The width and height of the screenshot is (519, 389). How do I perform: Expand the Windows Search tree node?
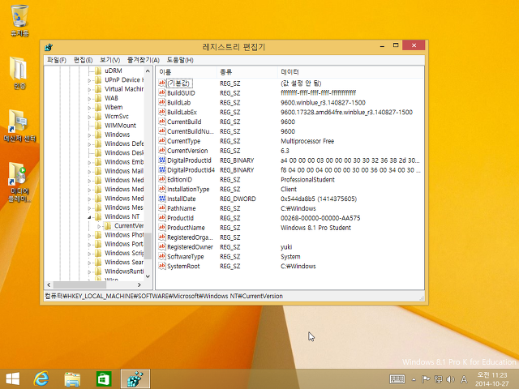tap(89, 263)
